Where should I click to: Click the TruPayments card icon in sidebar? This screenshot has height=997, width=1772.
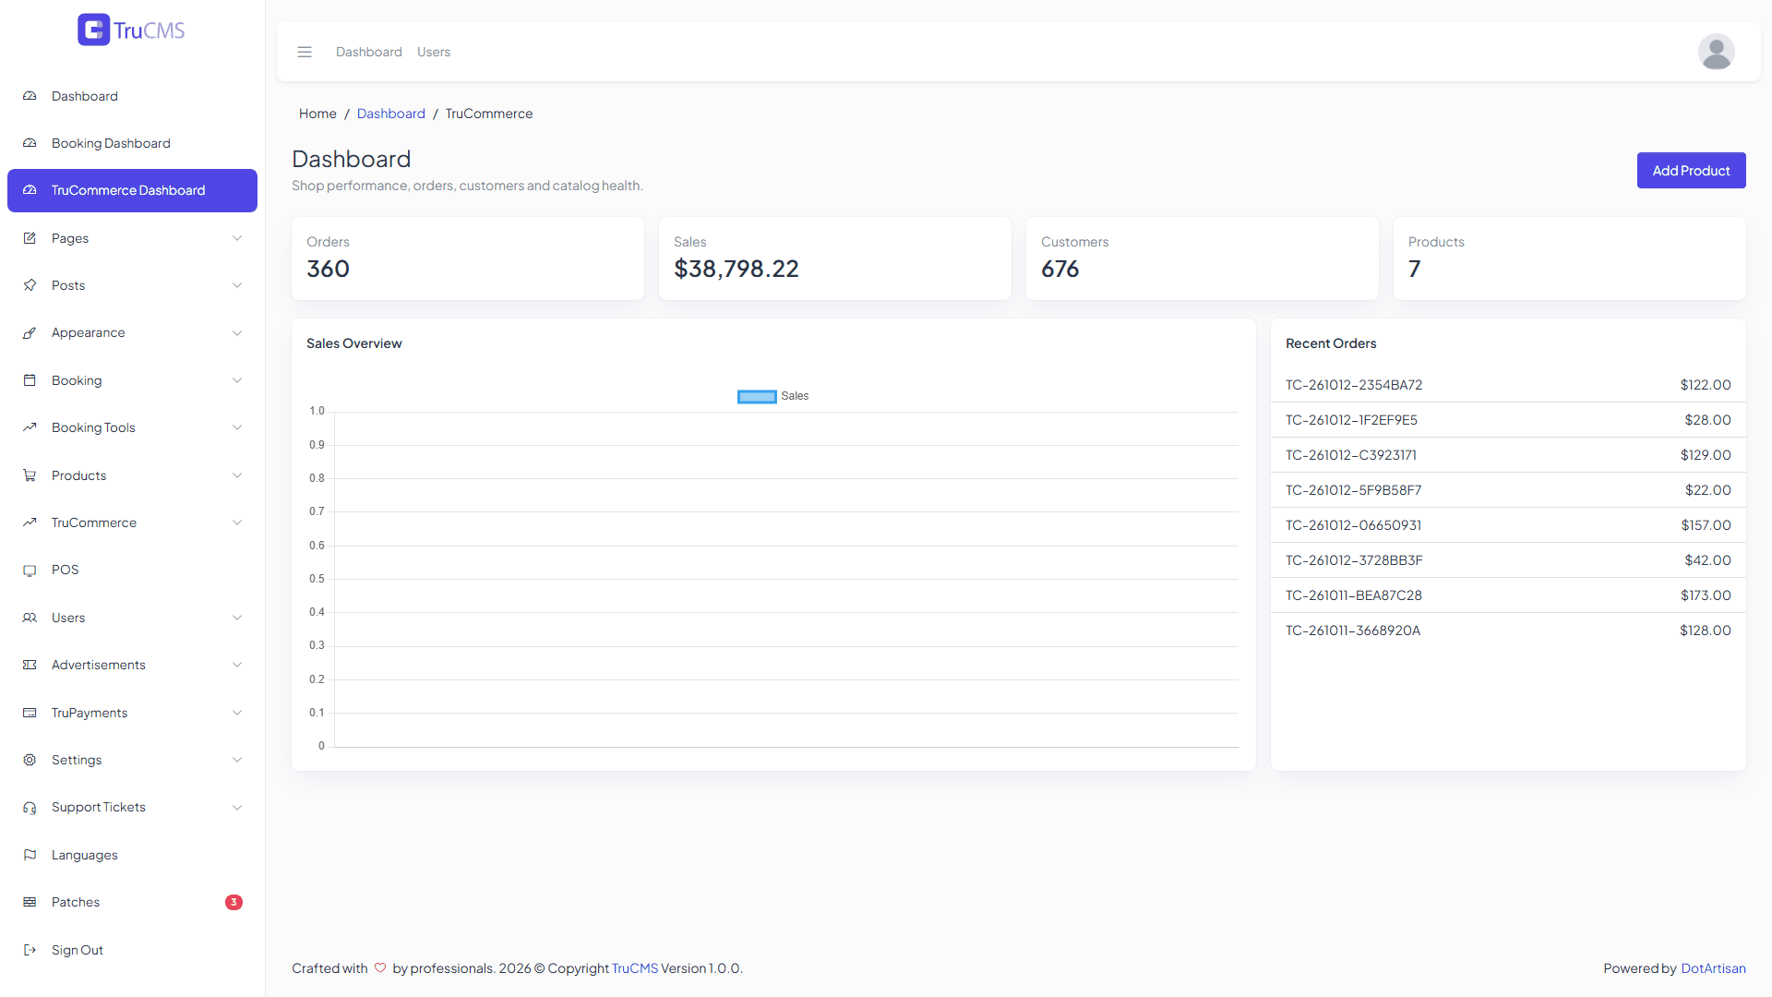coord(30,713)
